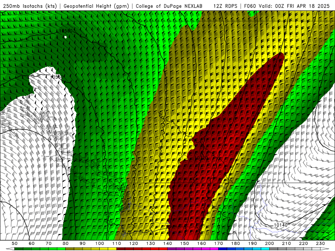Click the "12Z RDPS" model run label
This screenshot has height=251, width=335.
(225, 6)
